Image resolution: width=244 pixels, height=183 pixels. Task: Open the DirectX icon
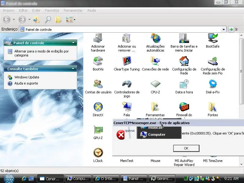[x=98, y=107]
